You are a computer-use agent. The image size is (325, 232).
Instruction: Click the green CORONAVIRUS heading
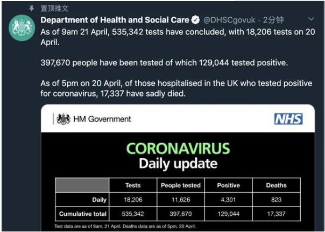pos(177,149)
